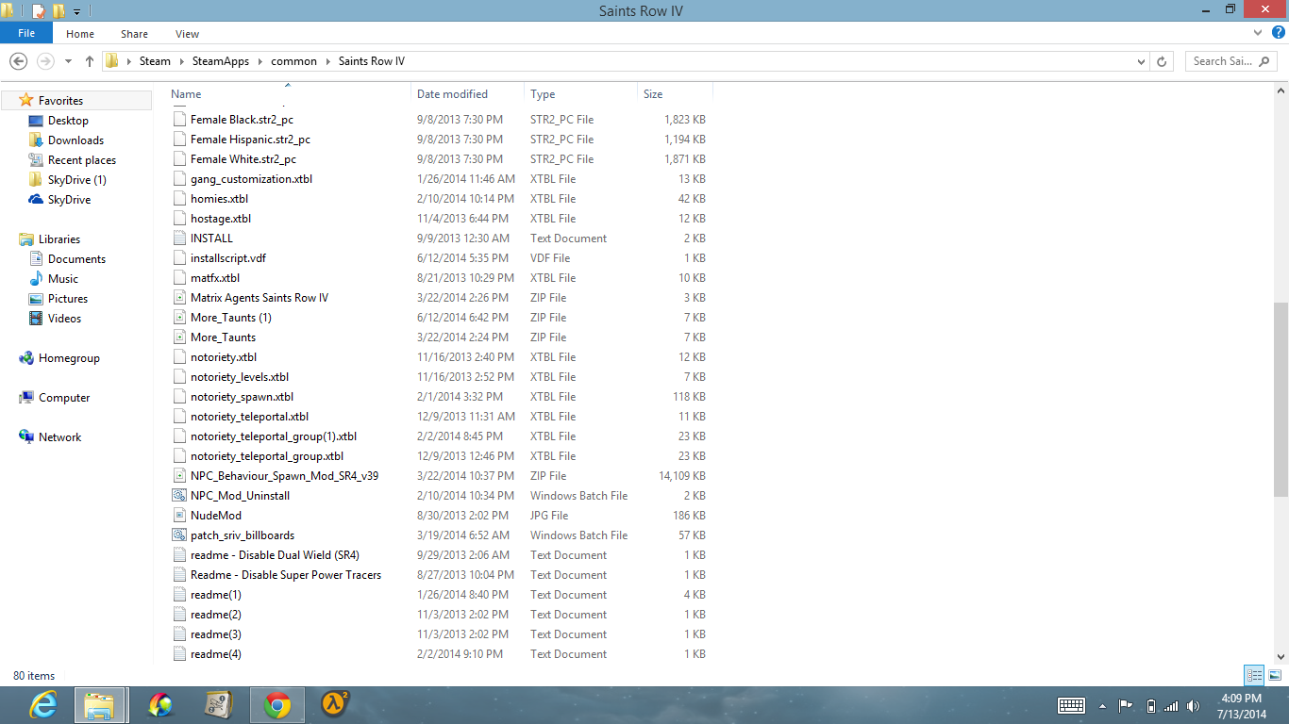The image size is (1289, 724).
Task: Select Pictures under Libraries
Action: [68, 299]
